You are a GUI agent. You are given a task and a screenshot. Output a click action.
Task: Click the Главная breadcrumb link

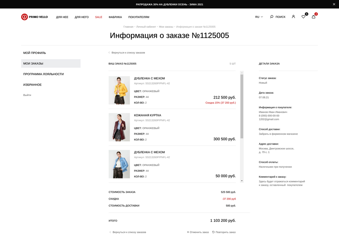click(128, 27)
